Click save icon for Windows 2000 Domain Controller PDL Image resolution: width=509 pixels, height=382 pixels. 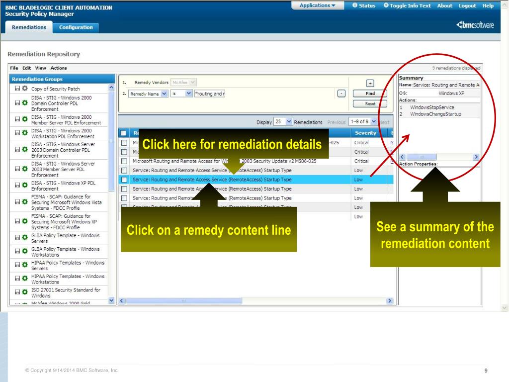pos(17,103)
